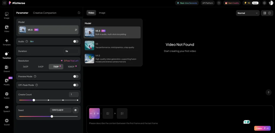Open model settings sliders icon
Image resolution: width=275 pixels, height=133 pixels.
click(76, 30)
